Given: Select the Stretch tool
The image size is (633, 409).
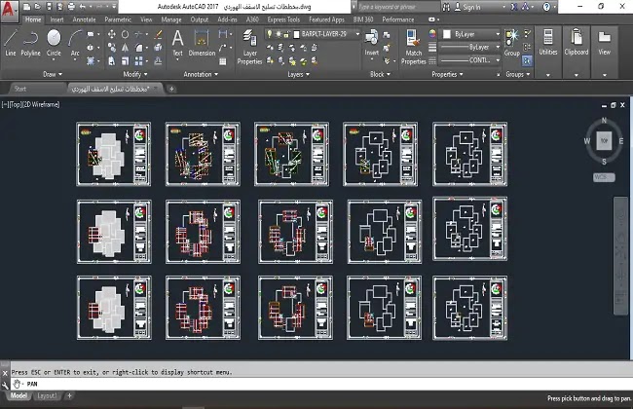Looking at the screenshot, I should pyautogui.click(x=112, y=61).
